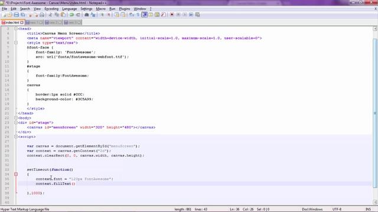Open the Edit menu
This screenshot has width=378, height=212.
tap(14, 9)
